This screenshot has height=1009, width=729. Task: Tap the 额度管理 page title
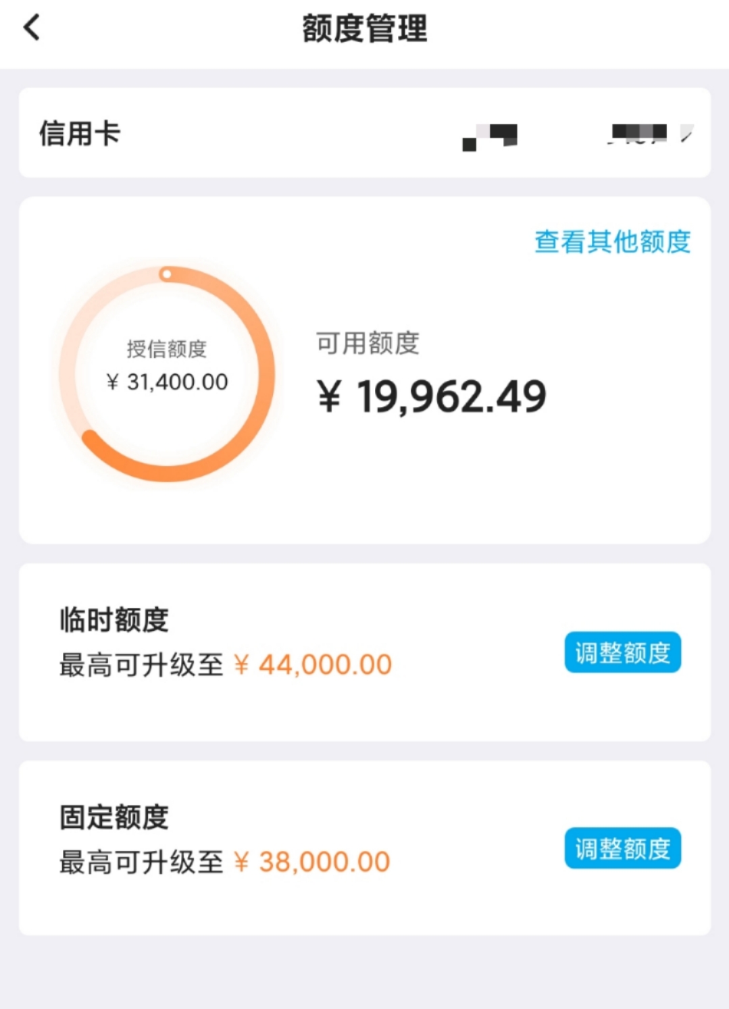[364, 28]
